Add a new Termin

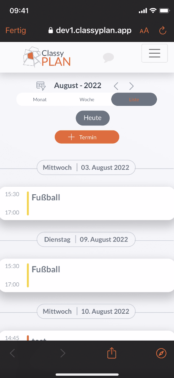[87, 137]
